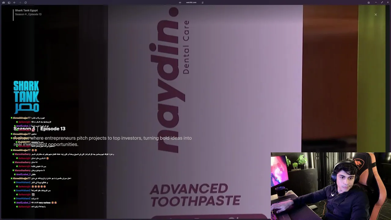Reload the page with the refresh icon
Image resolution: width=391 pixels, height=220 pixels.
25,2
